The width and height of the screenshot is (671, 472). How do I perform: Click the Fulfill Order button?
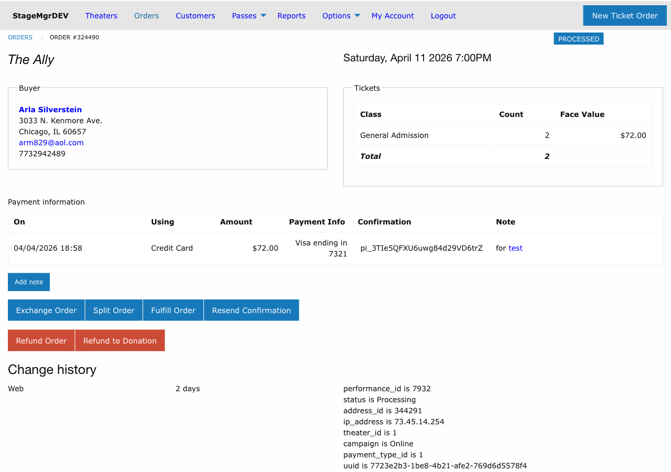(x=173, y=310)
